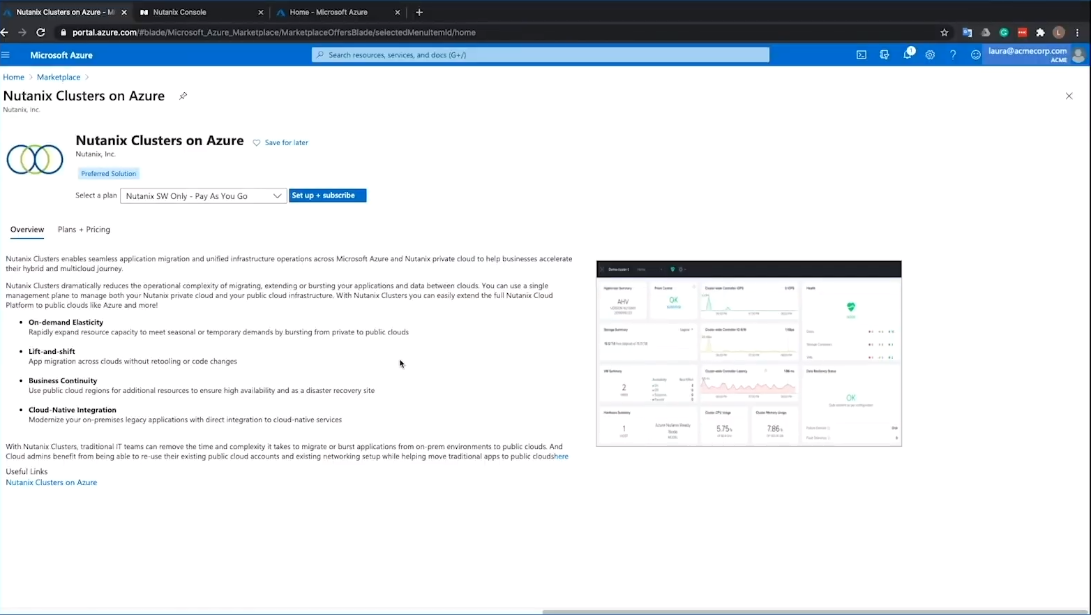Open the notifications bell

[908, 54]
